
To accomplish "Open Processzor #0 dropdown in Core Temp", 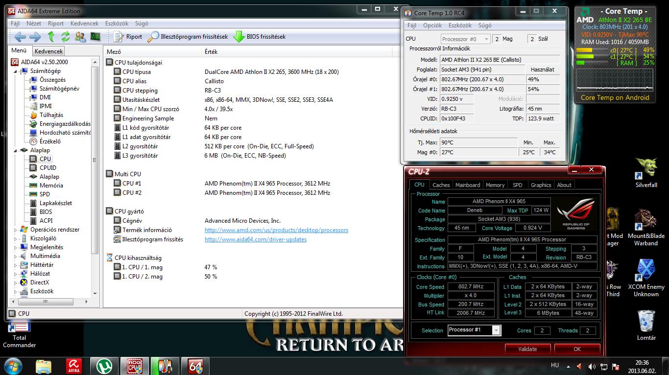I will pyautogui.click(x=465, y=39).
